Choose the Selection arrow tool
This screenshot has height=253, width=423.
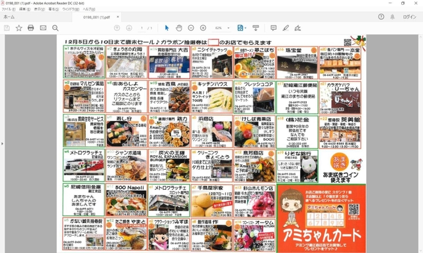(167, 28)
